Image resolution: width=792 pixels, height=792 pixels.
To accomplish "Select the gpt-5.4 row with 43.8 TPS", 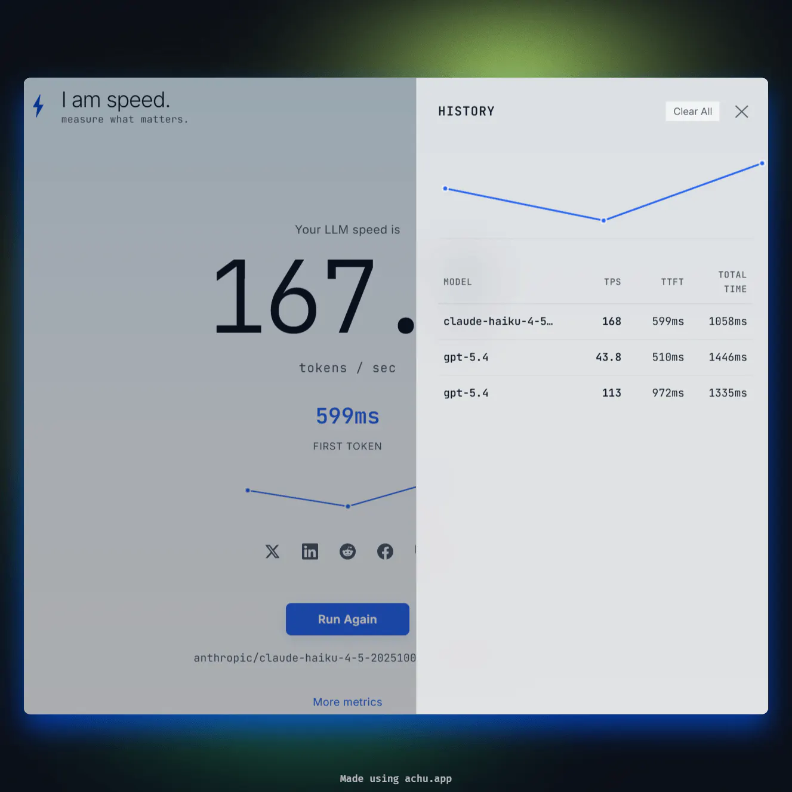I will pos(595,358).
